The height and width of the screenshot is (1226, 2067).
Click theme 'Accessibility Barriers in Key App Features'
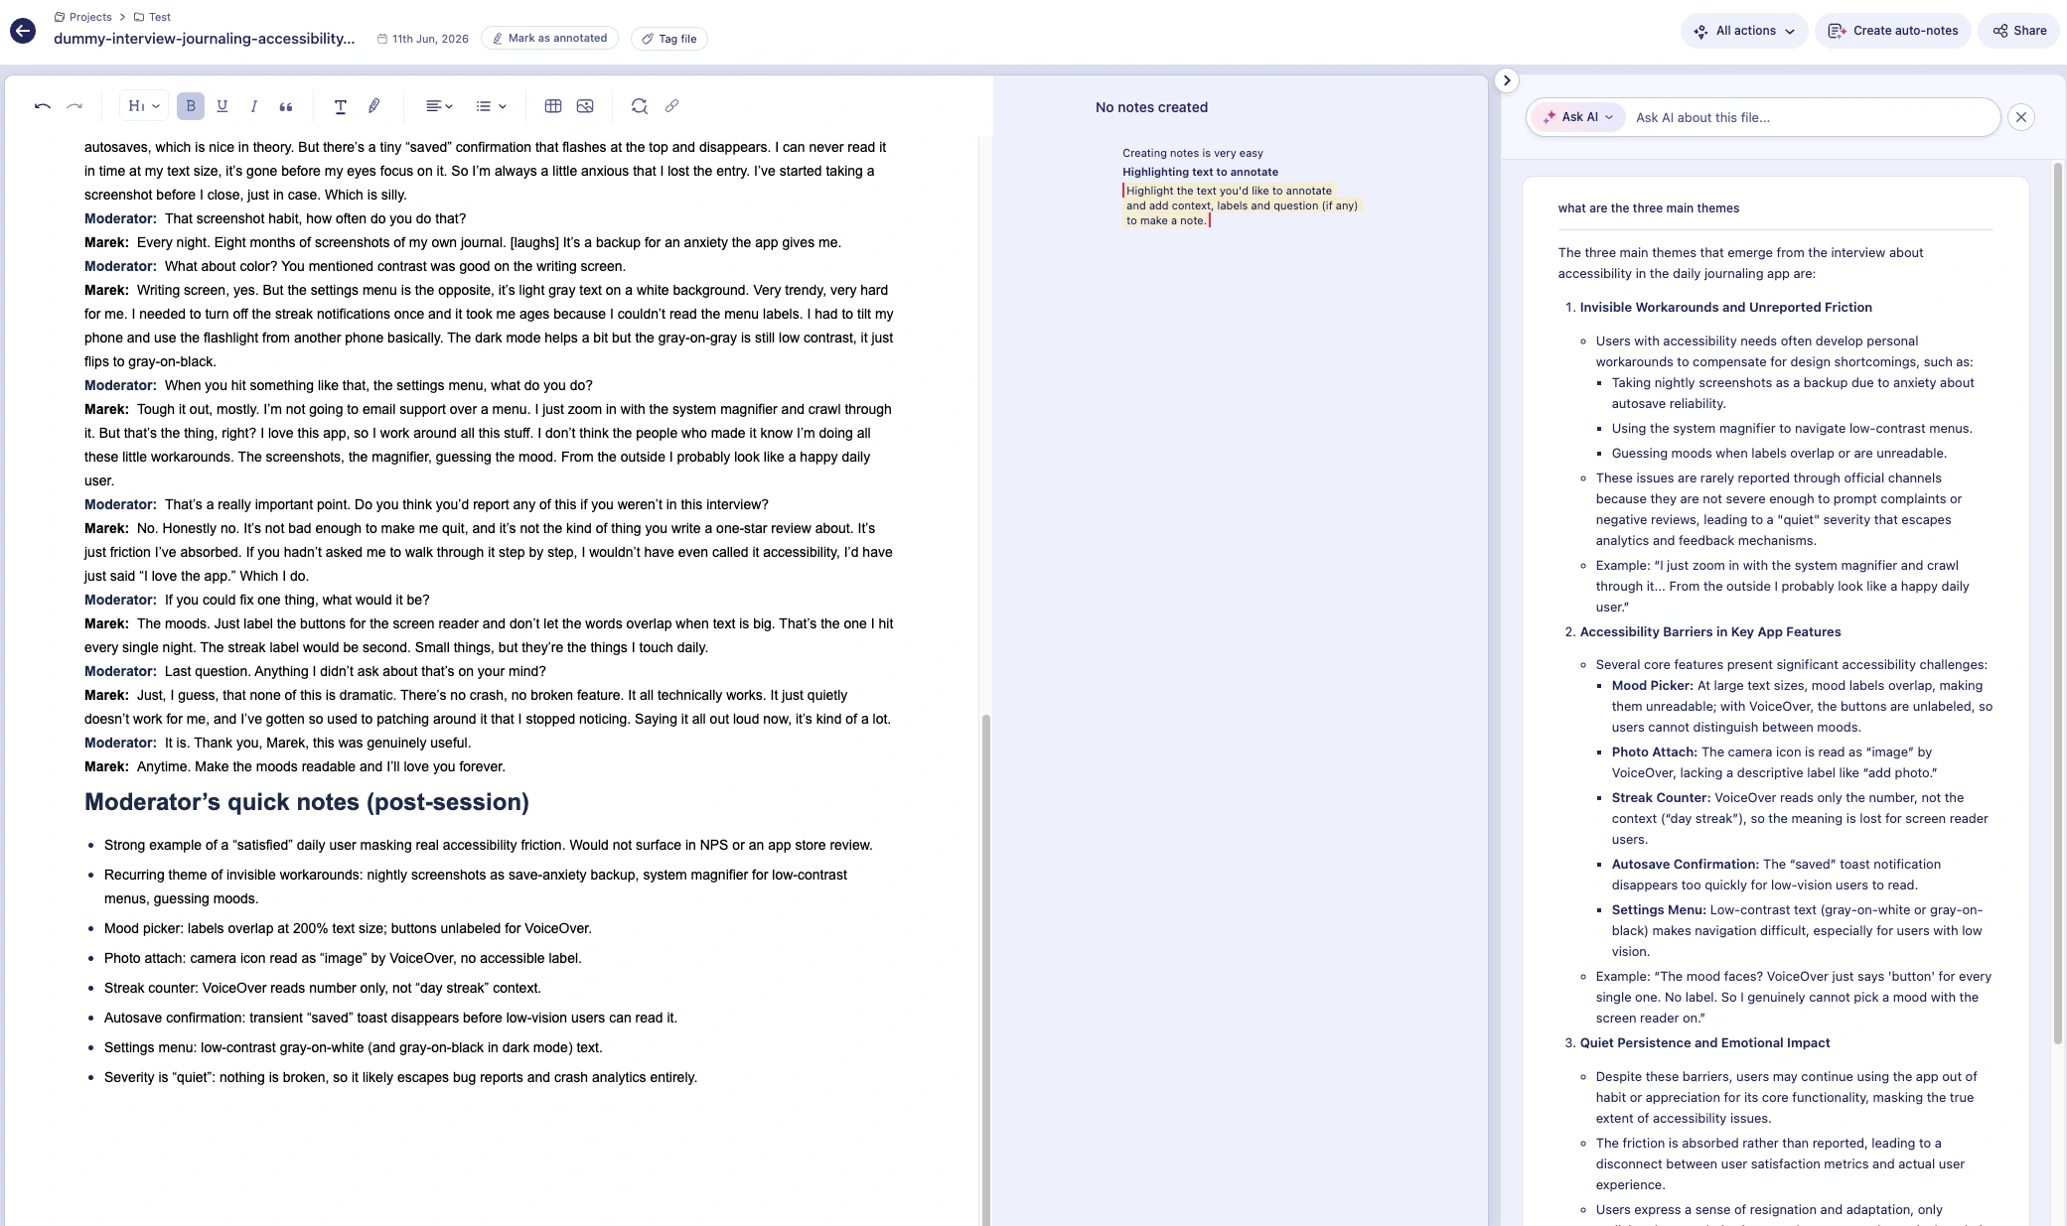pos(1709,632)
